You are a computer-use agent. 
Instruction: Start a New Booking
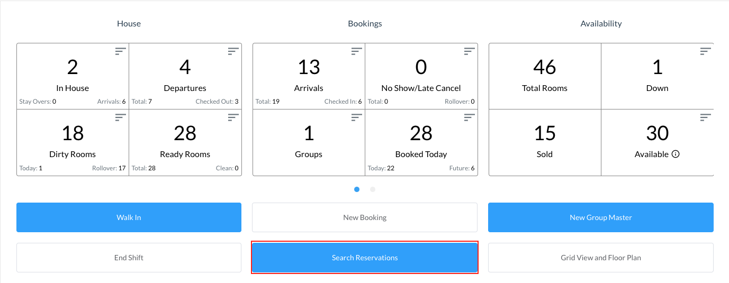(365, 217)
